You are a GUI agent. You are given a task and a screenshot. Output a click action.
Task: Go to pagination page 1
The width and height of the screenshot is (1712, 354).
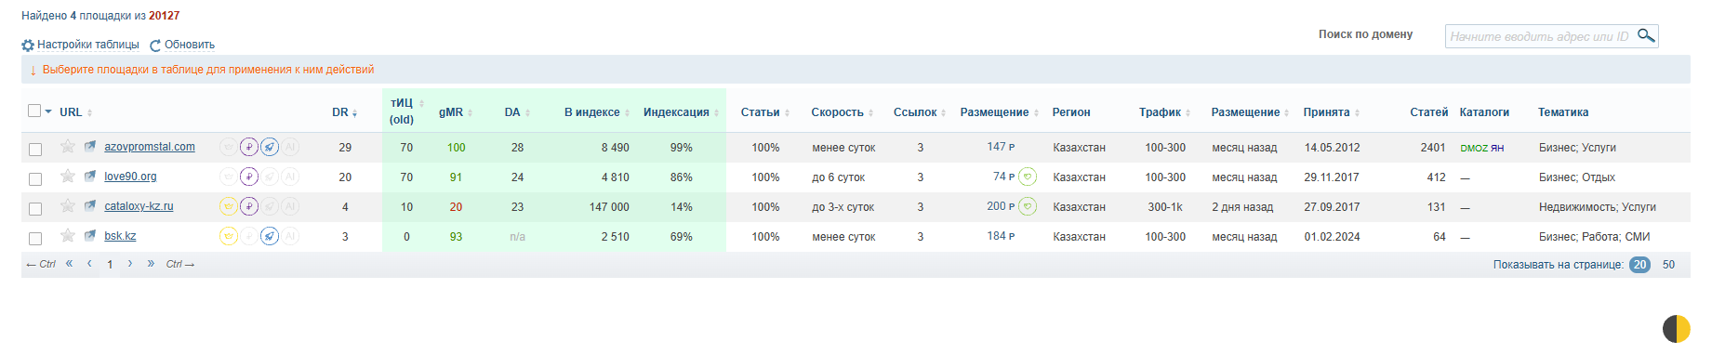tap(110, 265)
